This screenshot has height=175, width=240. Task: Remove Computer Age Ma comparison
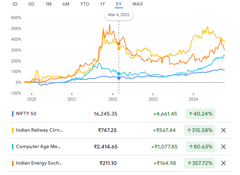tap(224, 147)
